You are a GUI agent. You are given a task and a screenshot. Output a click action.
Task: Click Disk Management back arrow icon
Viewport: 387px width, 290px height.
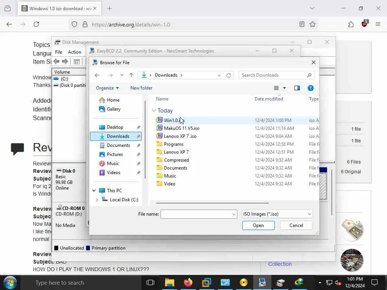pyautogui.click(x=56, y=62)
